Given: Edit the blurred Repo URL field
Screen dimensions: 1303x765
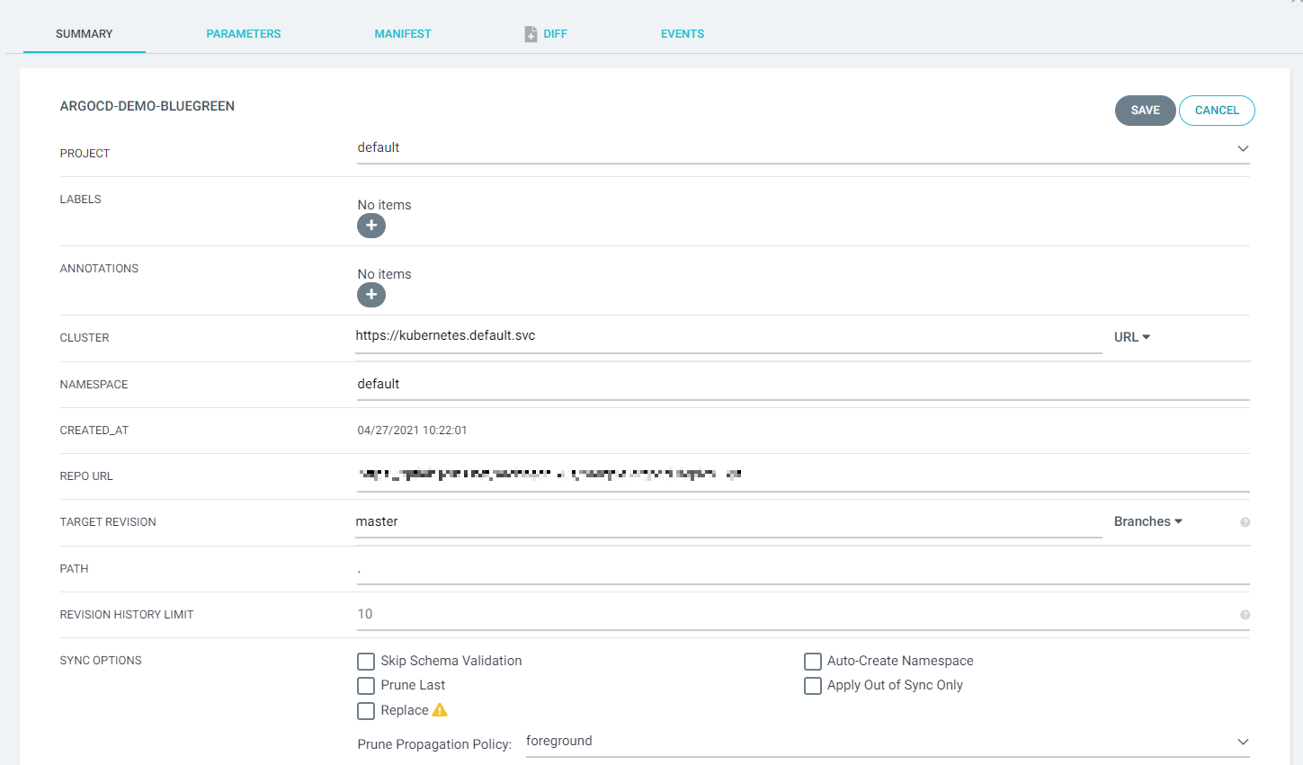Looking at the screenshot, I should 803,476.
